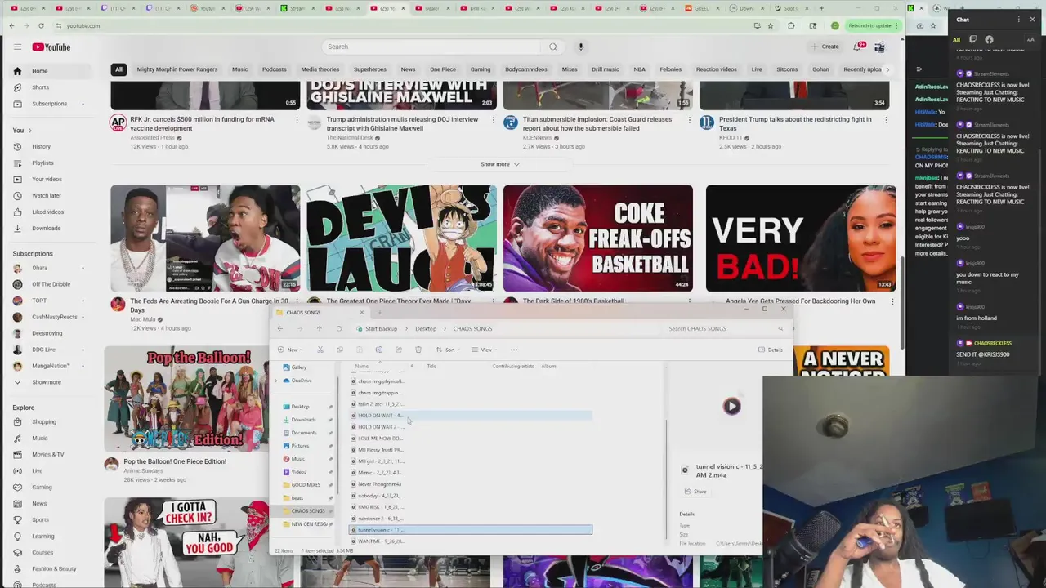
Task: Select the One Piece filter chip
Action: (442, 69)
